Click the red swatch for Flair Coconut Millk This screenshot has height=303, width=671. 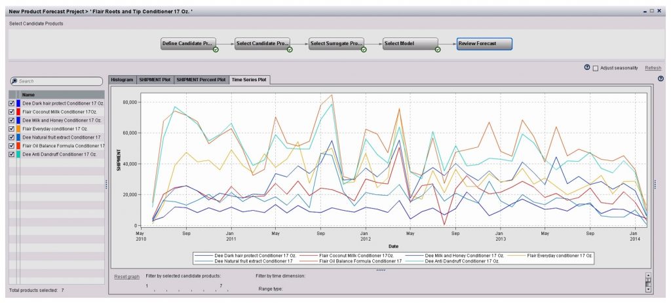pyautogui.click(x=18, y=112)
